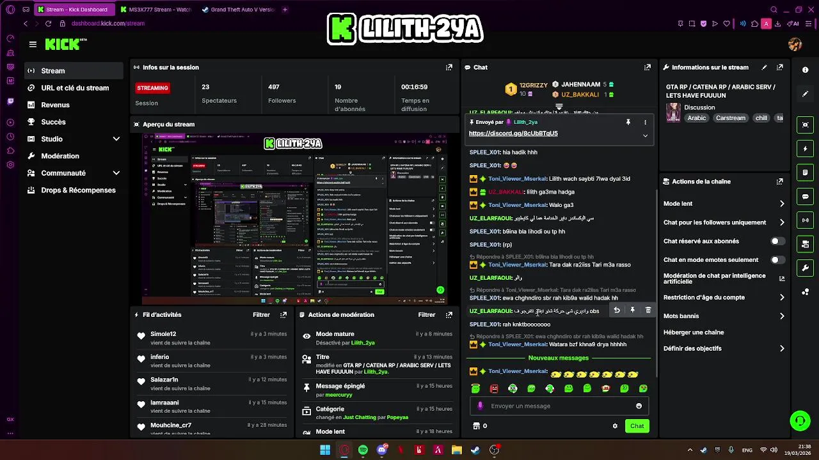Filter the Actions de modération list
The width and height of the screenshot is (819, 460).
point(427,314)
